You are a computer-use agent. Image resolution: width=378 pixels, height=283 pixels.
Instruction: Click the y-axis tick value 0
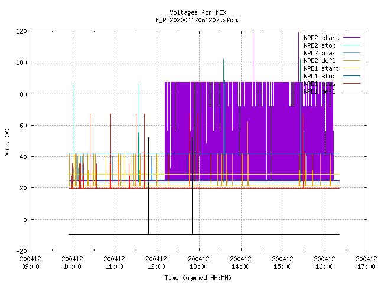[25, 220]
